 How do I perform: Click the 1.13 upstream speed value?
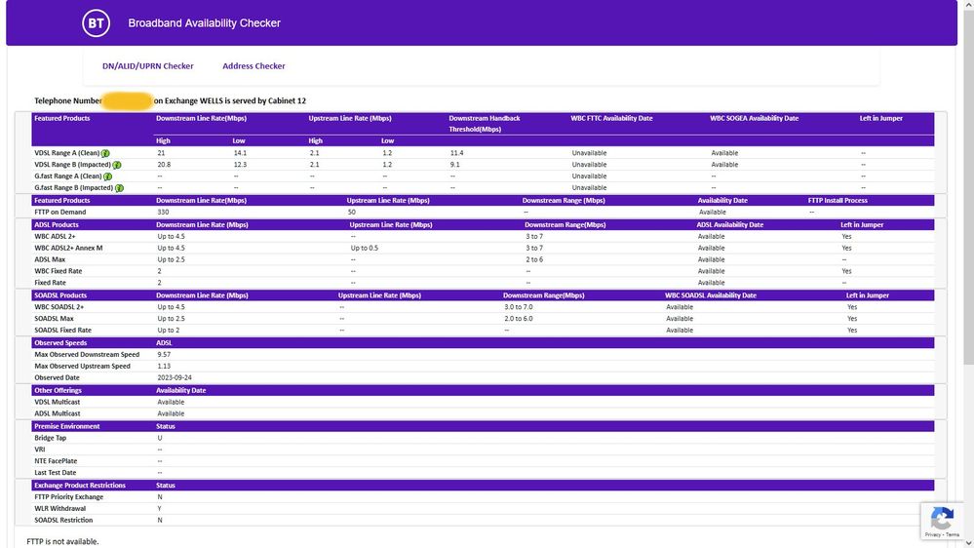tap(164, 367)
